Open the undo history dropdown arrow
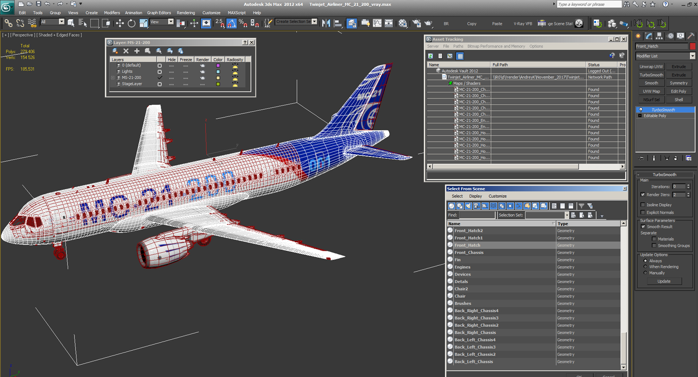The width and height of the screenshot is (698, 377). tap(53, 4)
